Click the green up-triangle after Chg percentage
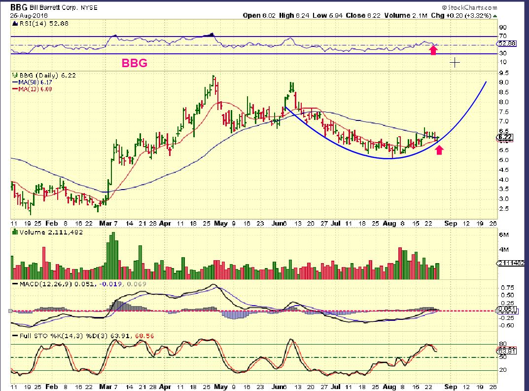 click(x=495, y=16)
